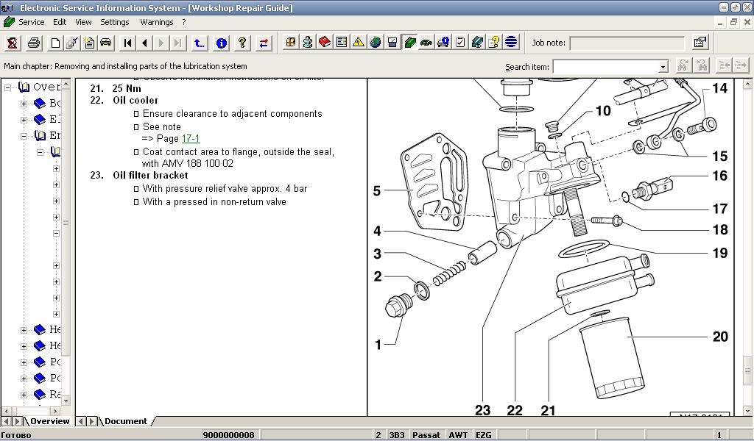Click the tree panel's horizontal scroll right arrow
Viewport: 754px width, 441px height.
pyautogui.click(x=55, y=412)
